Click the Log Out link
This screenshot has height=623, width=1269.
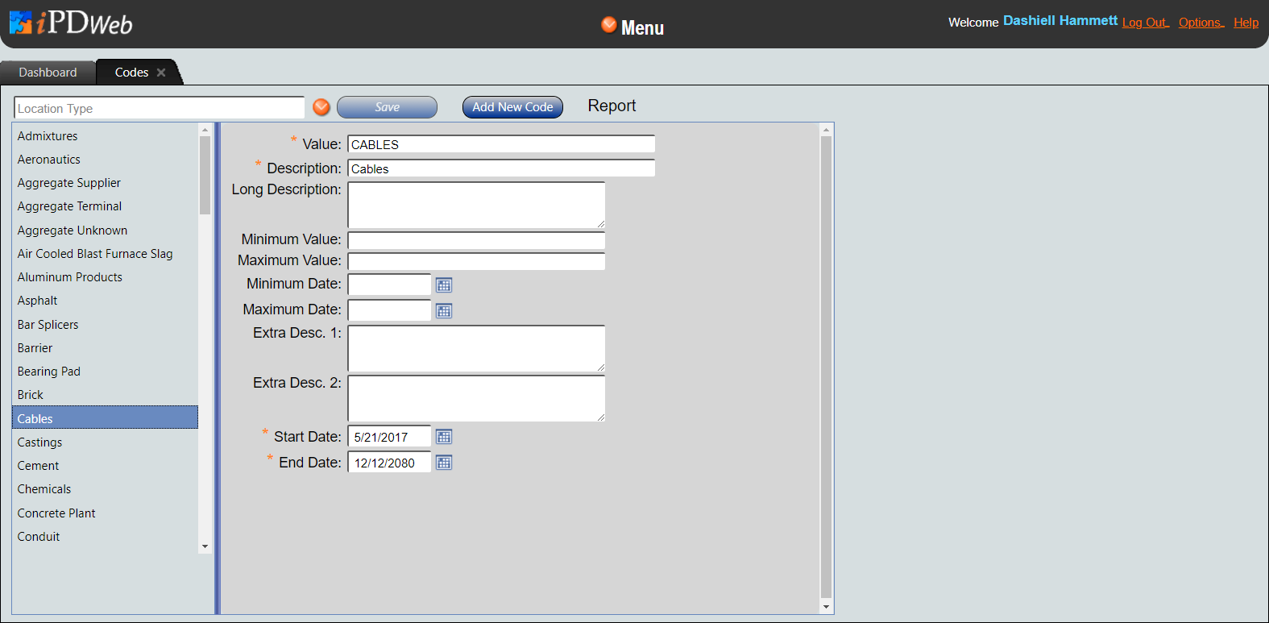[x=1145, y=23]
